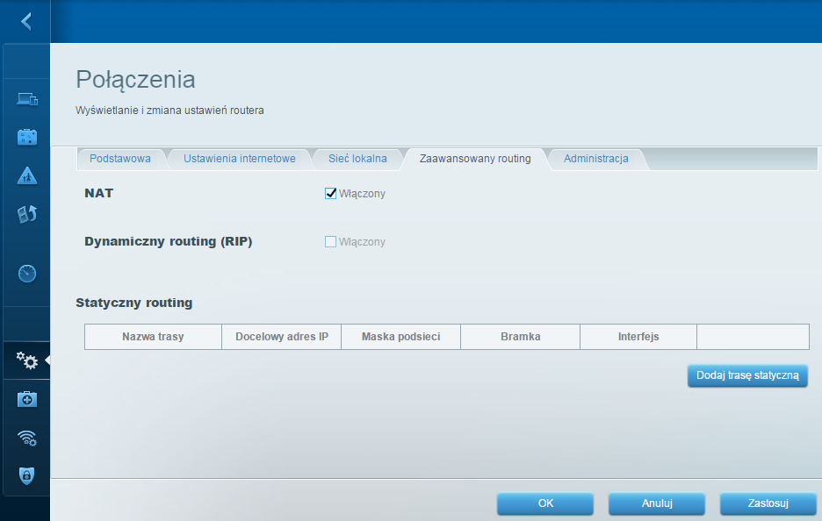Enable Dynamiczny routing (RIP) checkbox
Viewport: 822px width, 521px height.
[x=330, y=242]
